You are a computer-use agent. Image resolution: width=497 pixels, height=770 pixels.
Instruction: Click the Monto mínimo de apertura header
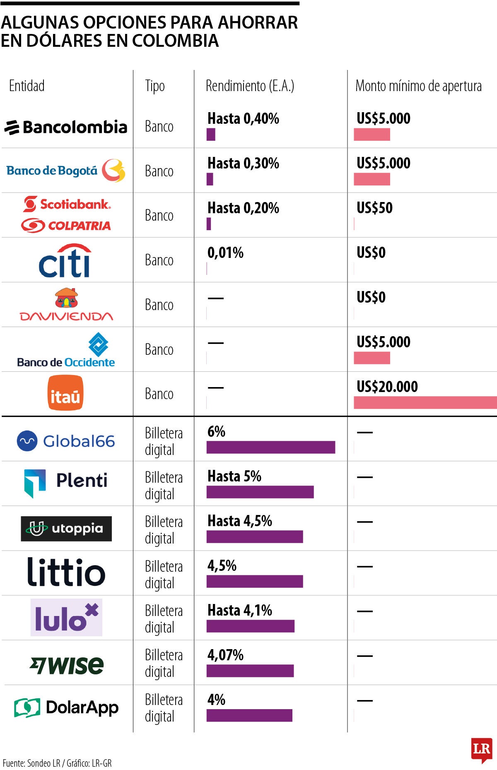pyautogui.click(x=418, y=86)
